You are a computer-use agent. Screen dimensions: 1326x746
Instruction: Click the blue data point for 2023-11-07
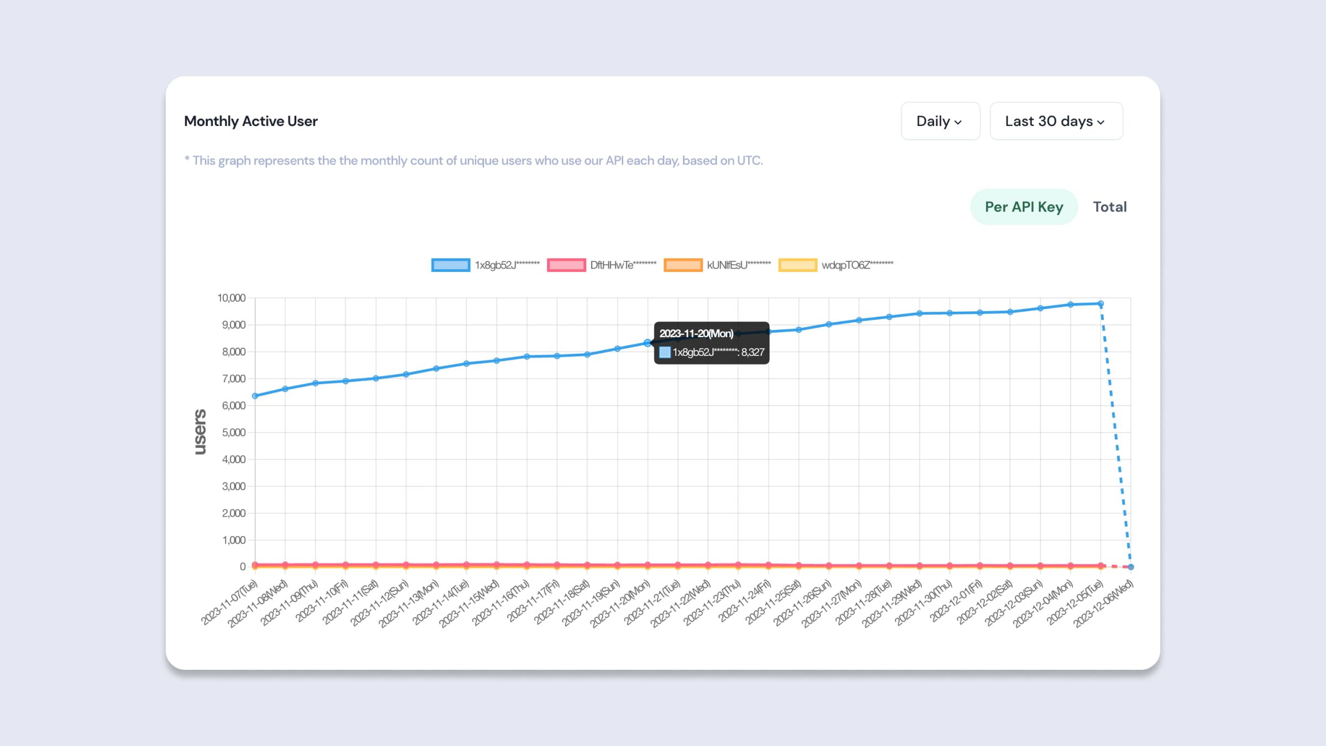[x=255, y=396]
